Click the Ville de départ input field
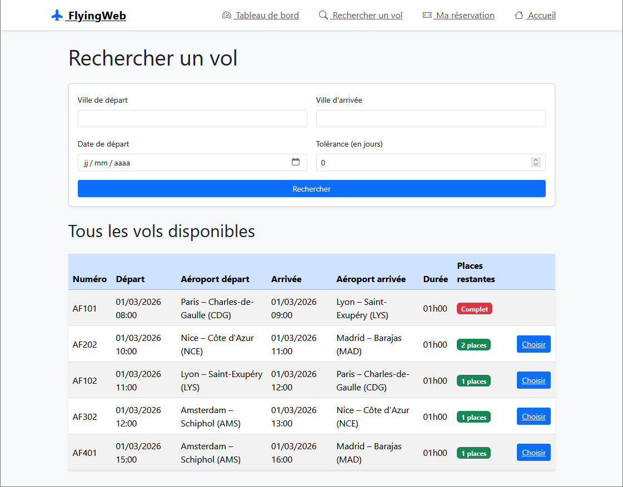This screenshot has height=487, width=623. (x=192, y=118)
